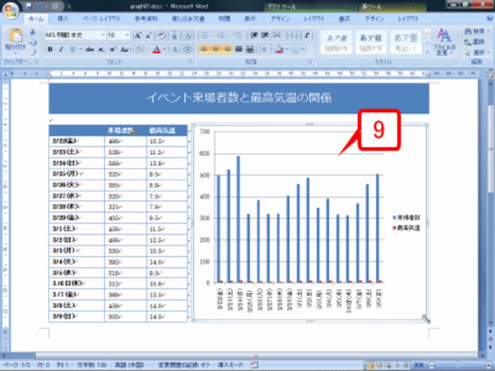Center the text with the alignment icon
This screenshot has width=495, height=371.
(x=215, y=49)
